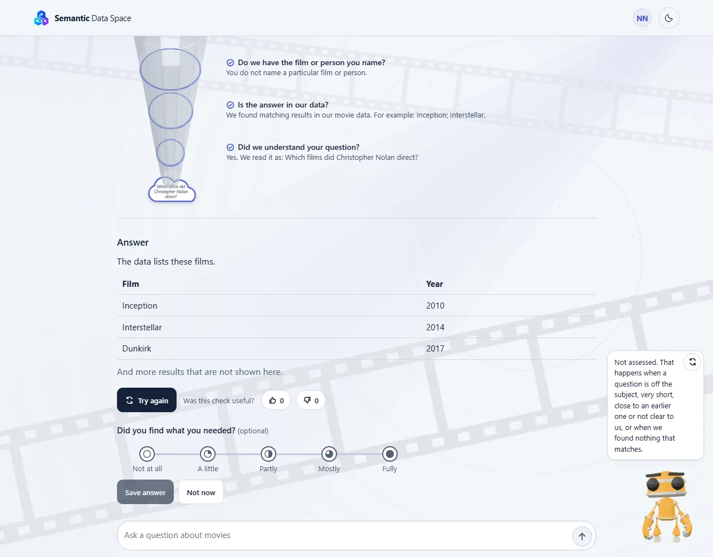Image resolution: width=713 pixels, height=557 pixels.
Task: Click the 'Did you find what you needed?' label
Action: [x=176, y=431]
